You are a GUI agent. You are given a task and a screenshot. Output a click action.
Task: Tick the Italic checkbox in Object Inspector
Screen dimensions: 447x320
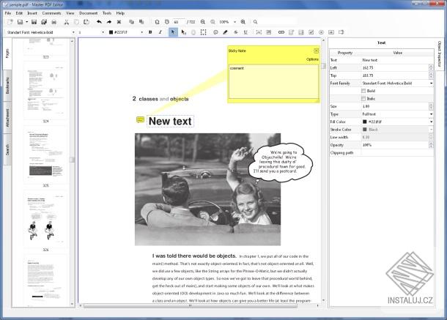tap(363, 99)
